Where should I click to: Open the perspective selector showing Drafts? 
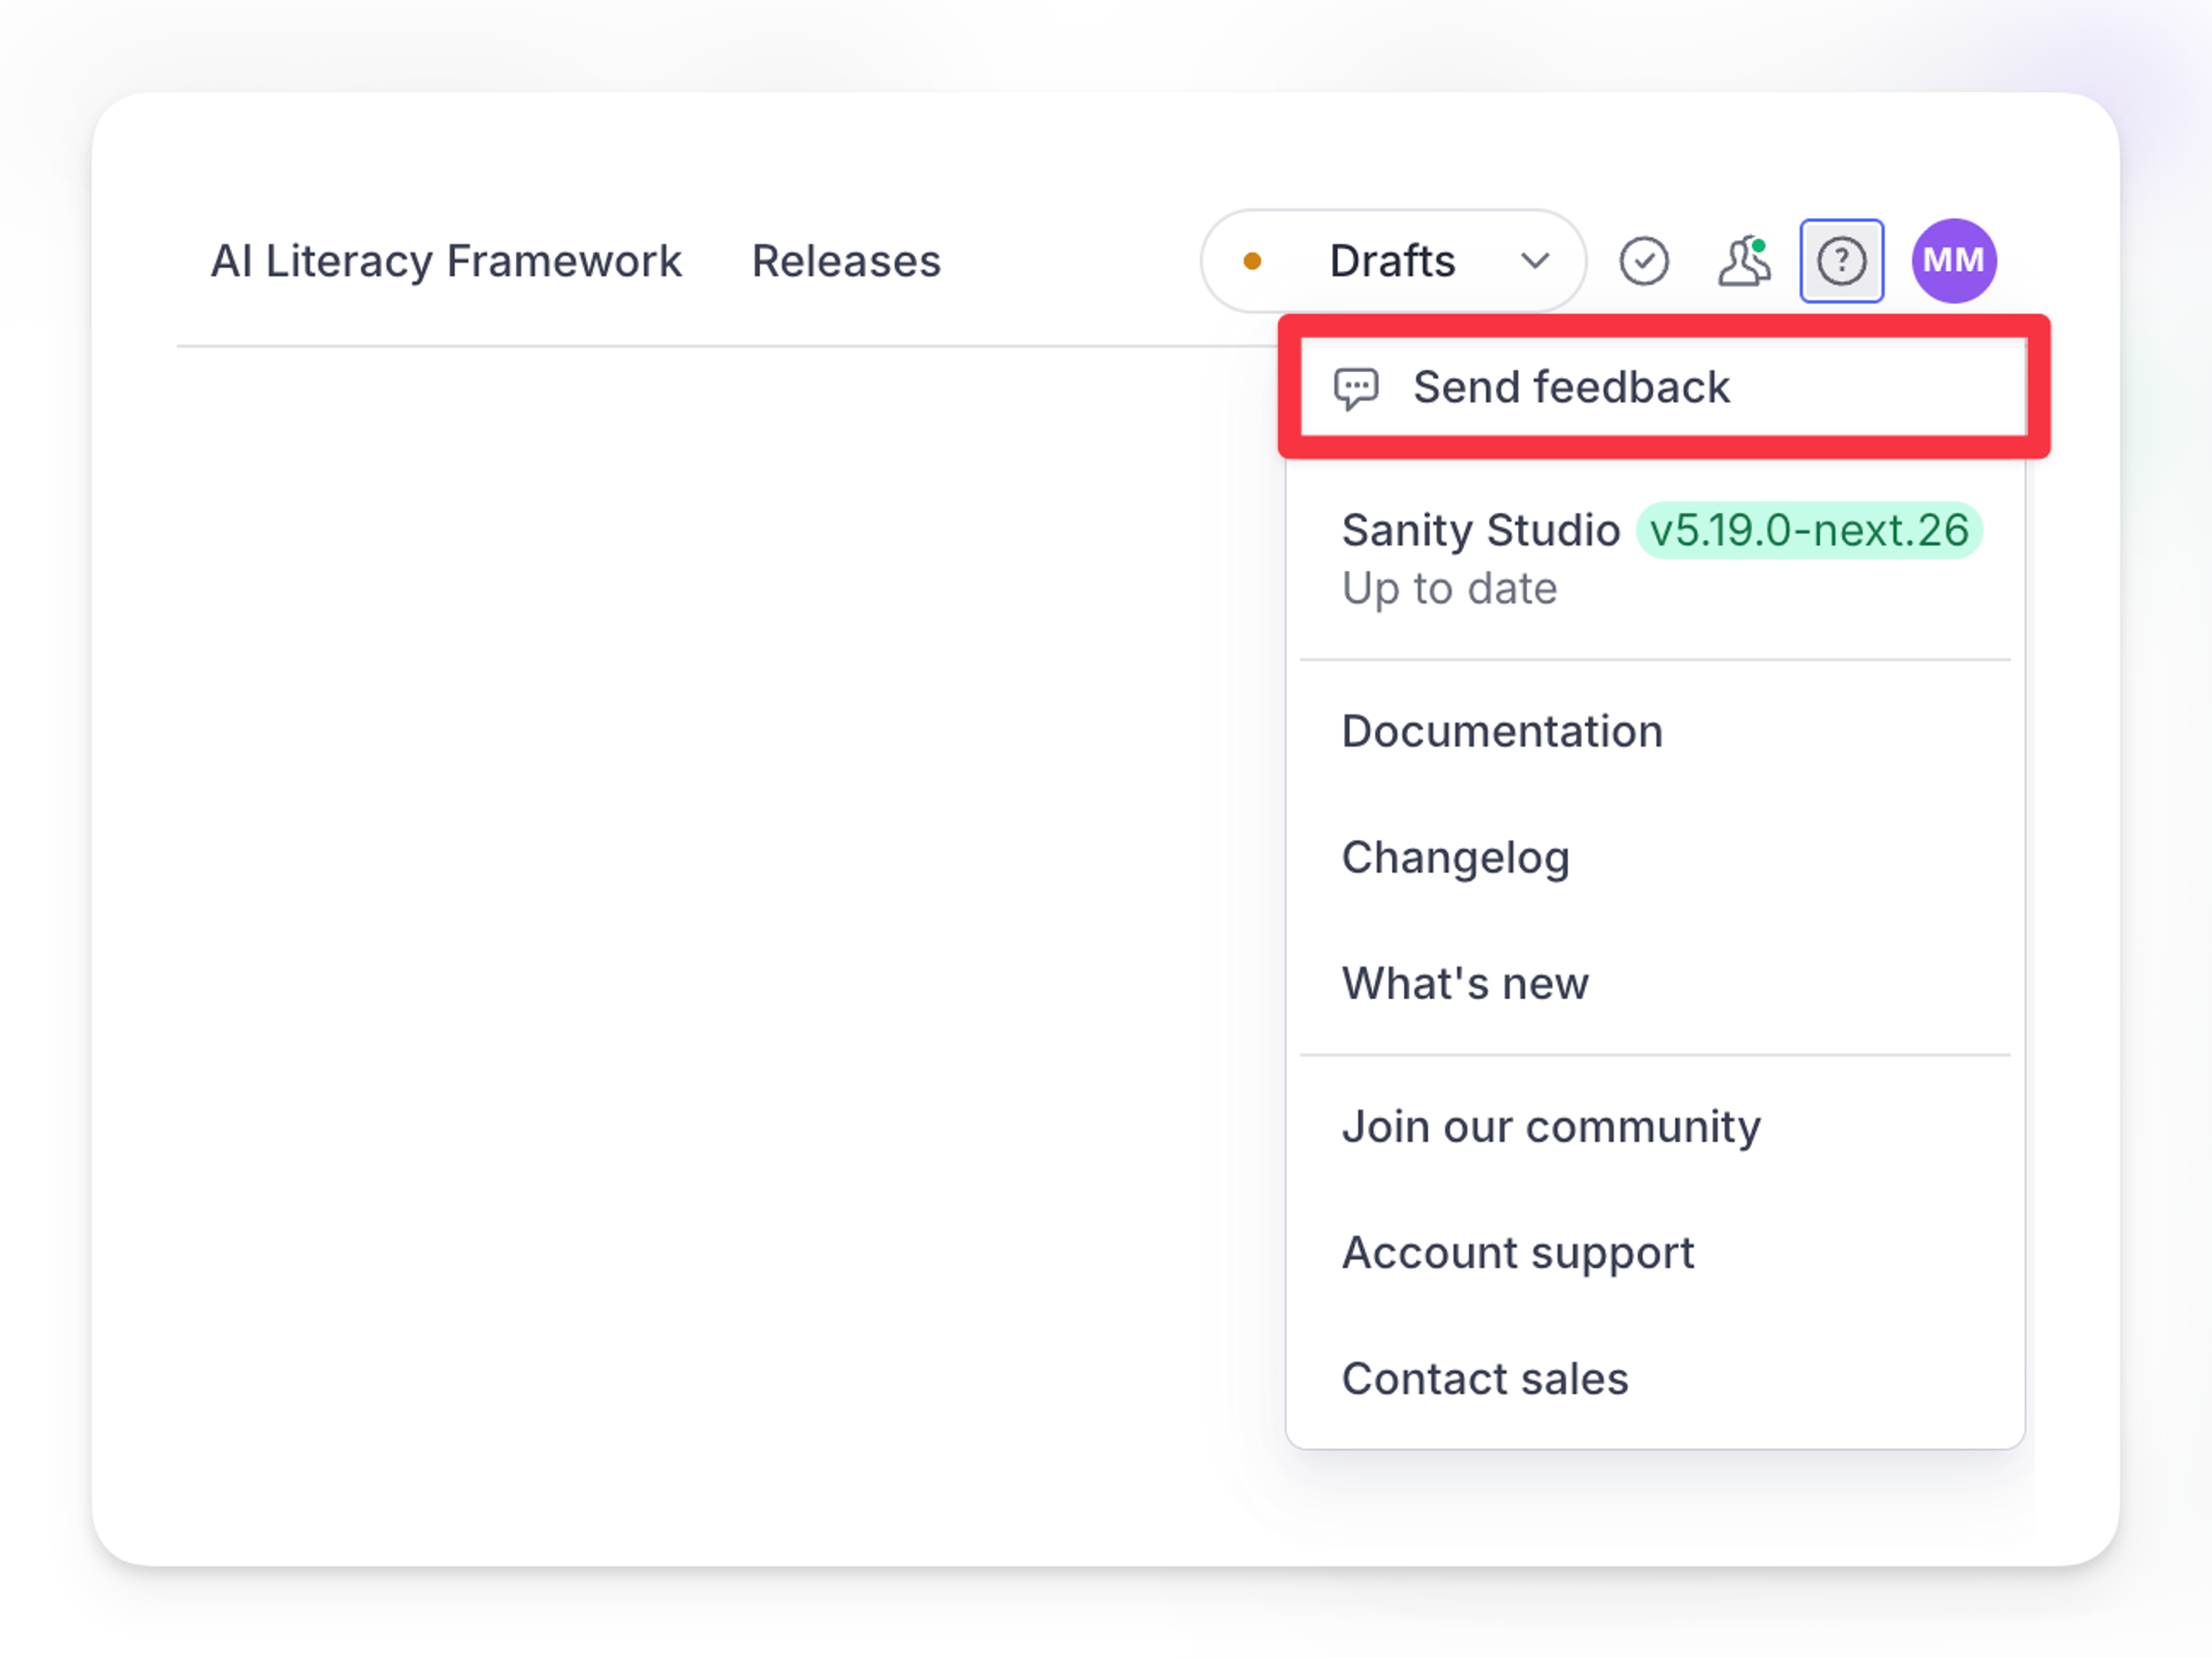(x=1392, y=261)
